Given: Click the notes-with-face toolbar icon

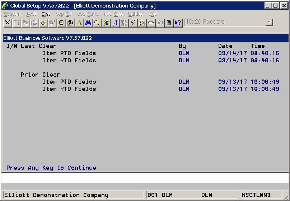Looking at the screenshot, I should 70,23.
